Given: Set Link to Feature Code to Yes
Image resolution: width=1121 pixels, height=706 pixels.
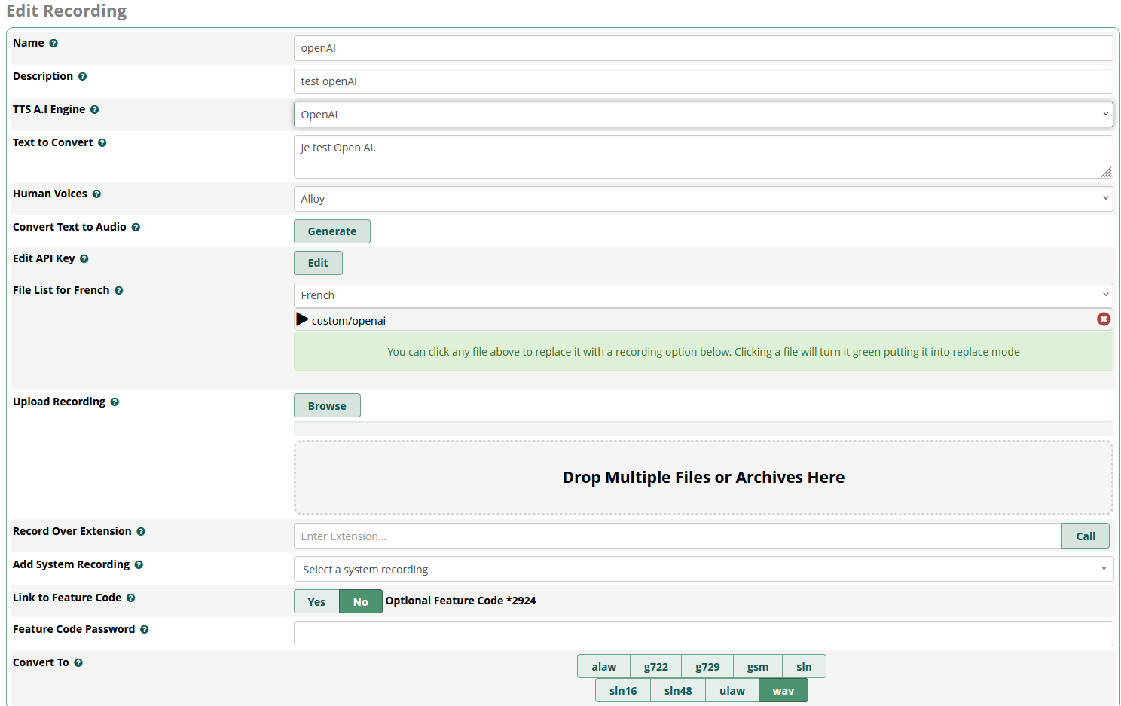Looking at the screenshot, I should click(x=316, y=601).
